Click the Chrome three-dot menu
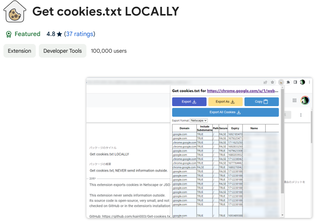Viewport: 316px width, 221px height. 311,82
